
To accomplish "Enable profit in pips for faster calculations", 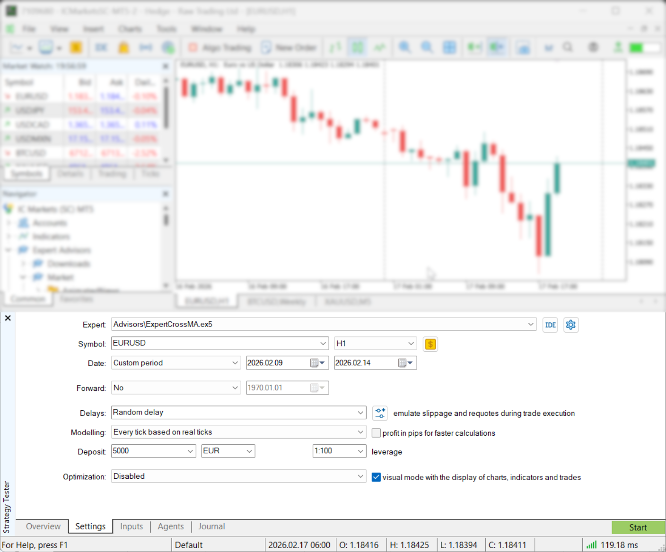I will [x=377, y=433].
